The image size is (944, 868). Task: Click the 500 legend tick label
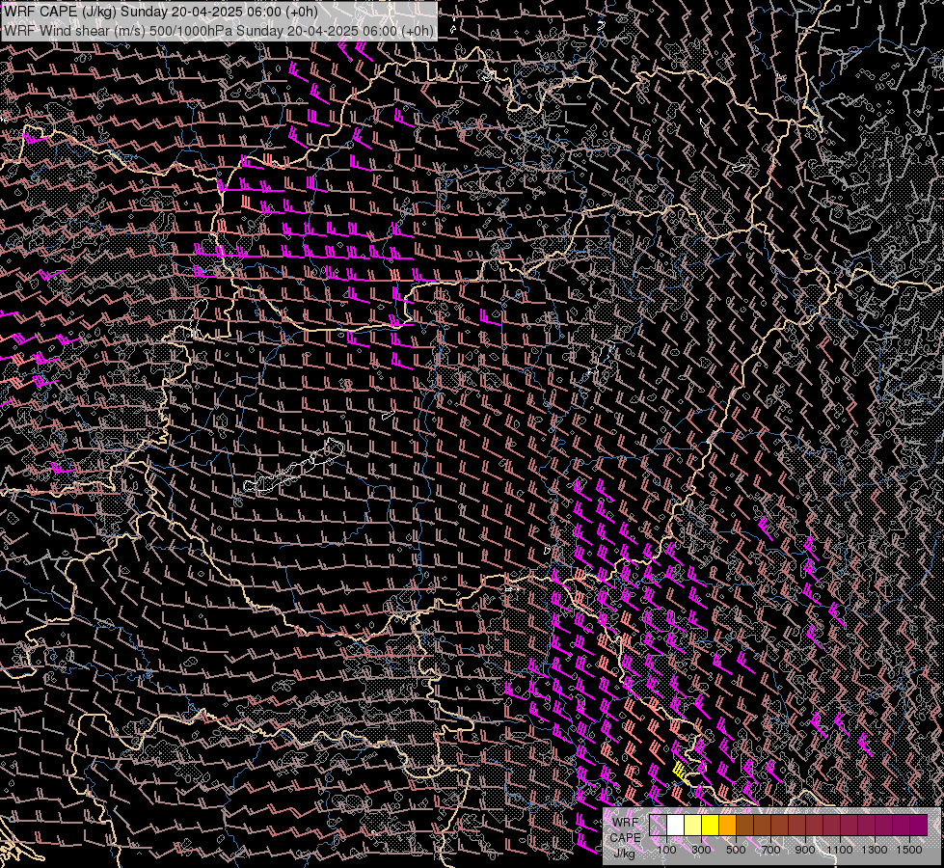coord(736,850)
